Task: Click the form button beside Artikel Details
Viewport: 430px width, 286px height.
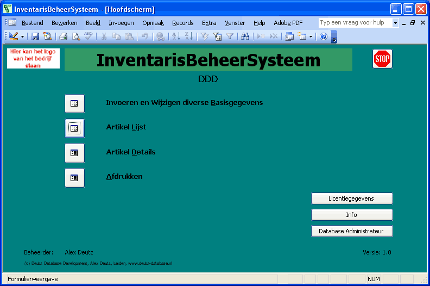Action: 74,153
